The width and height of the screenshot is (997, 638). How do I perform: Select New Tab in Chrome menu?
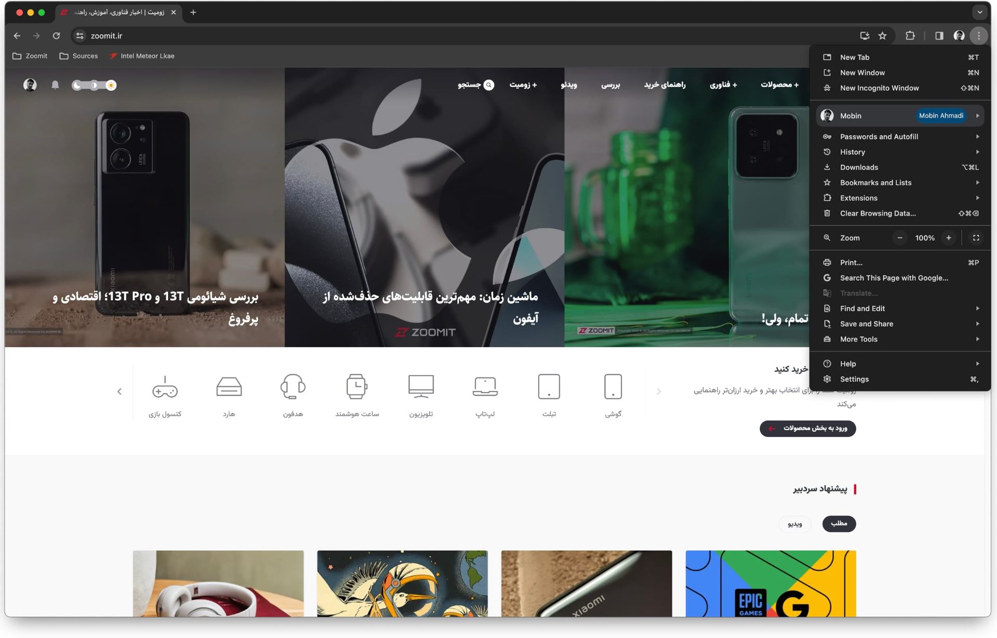point(900,58)
